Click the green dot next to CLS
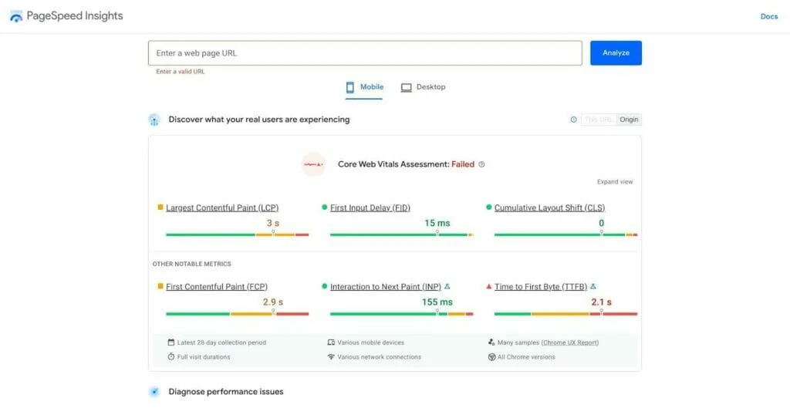This screenshot has height=408, width=790. pos(488,207)
